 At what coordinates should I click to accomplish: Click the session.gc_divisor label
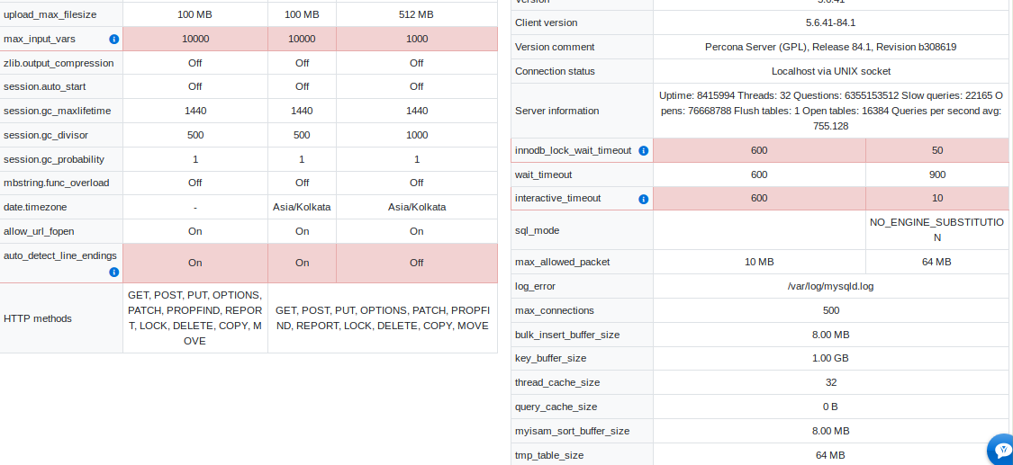[x=46, y=135]
